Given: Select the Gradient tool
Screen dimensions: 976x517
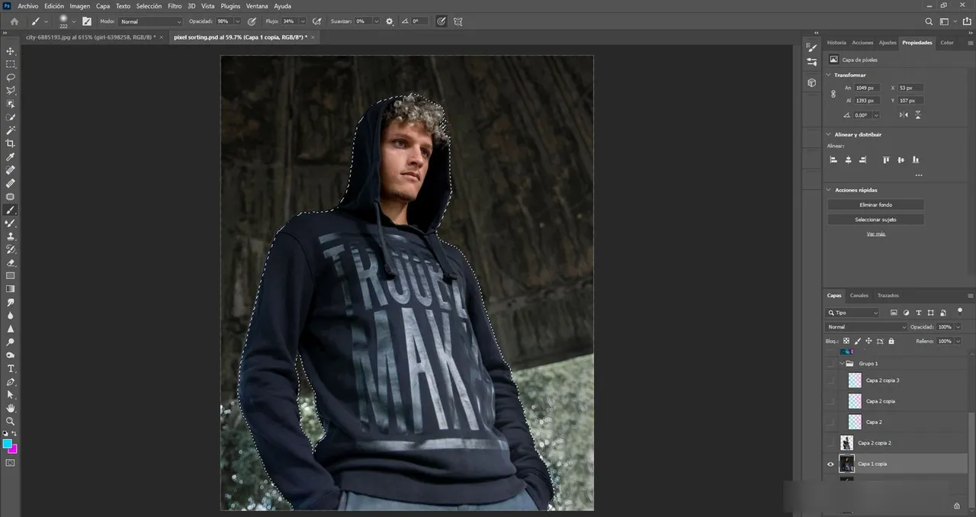Looking at the screenshot, I should click(11, 289).
